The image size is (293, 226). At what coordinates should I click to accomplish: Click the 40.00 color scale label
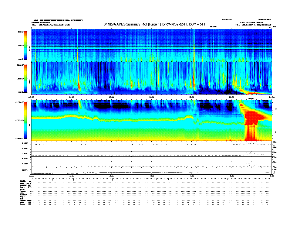[20, 32]
